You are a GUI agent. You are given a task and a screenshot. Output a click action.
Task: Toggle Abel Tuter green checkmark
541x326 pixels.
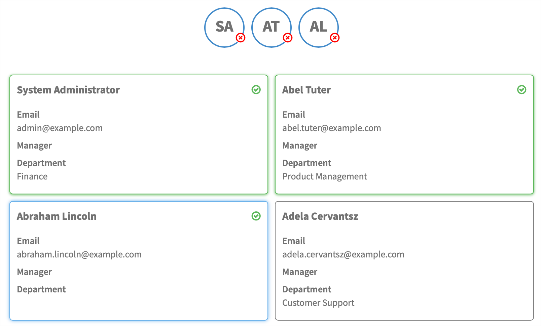pyautogui.click(x=521, y=90)
